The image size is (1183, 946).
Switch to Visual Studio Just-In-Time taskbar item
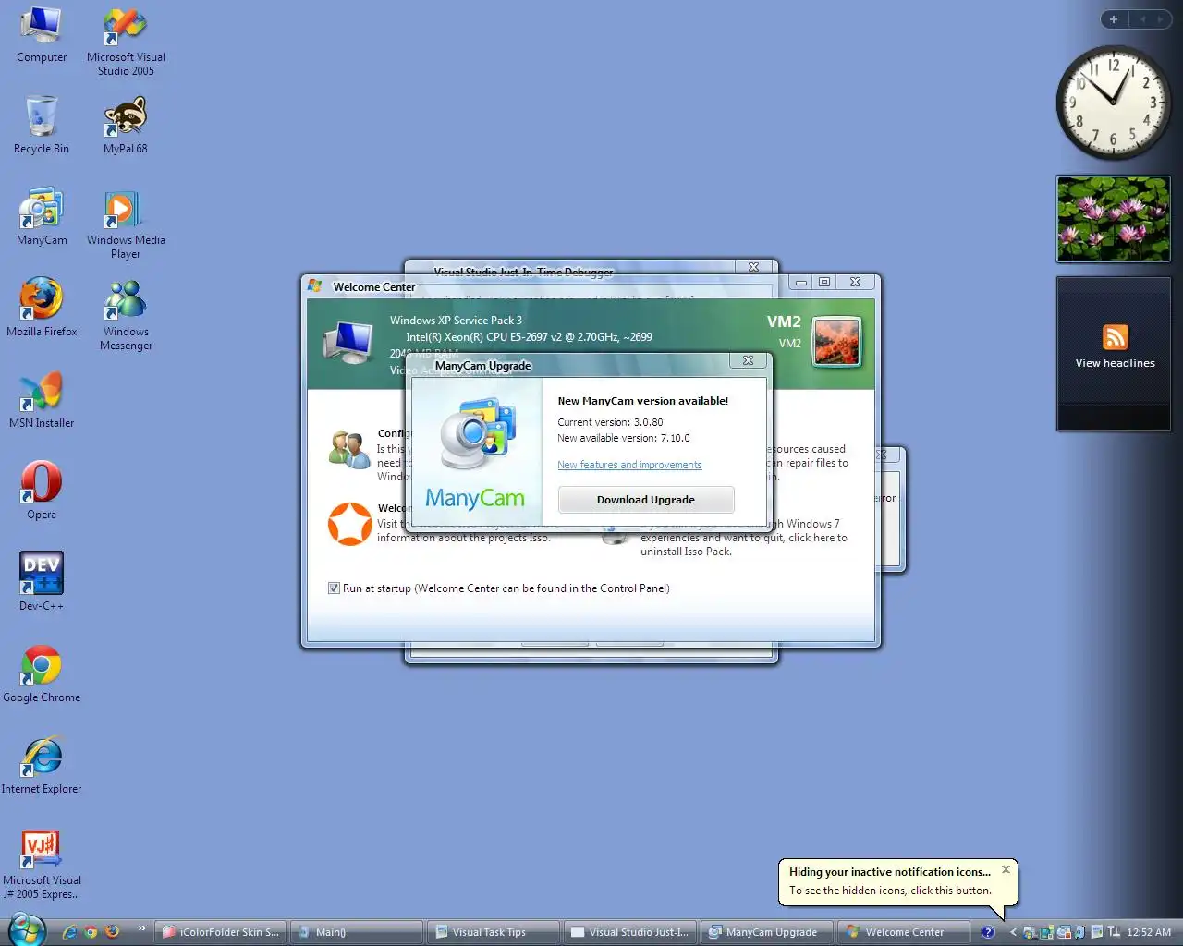point(628,932)
